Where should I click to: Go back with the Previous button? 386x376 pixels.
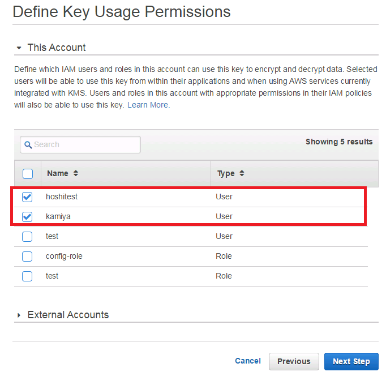point(294,361)
